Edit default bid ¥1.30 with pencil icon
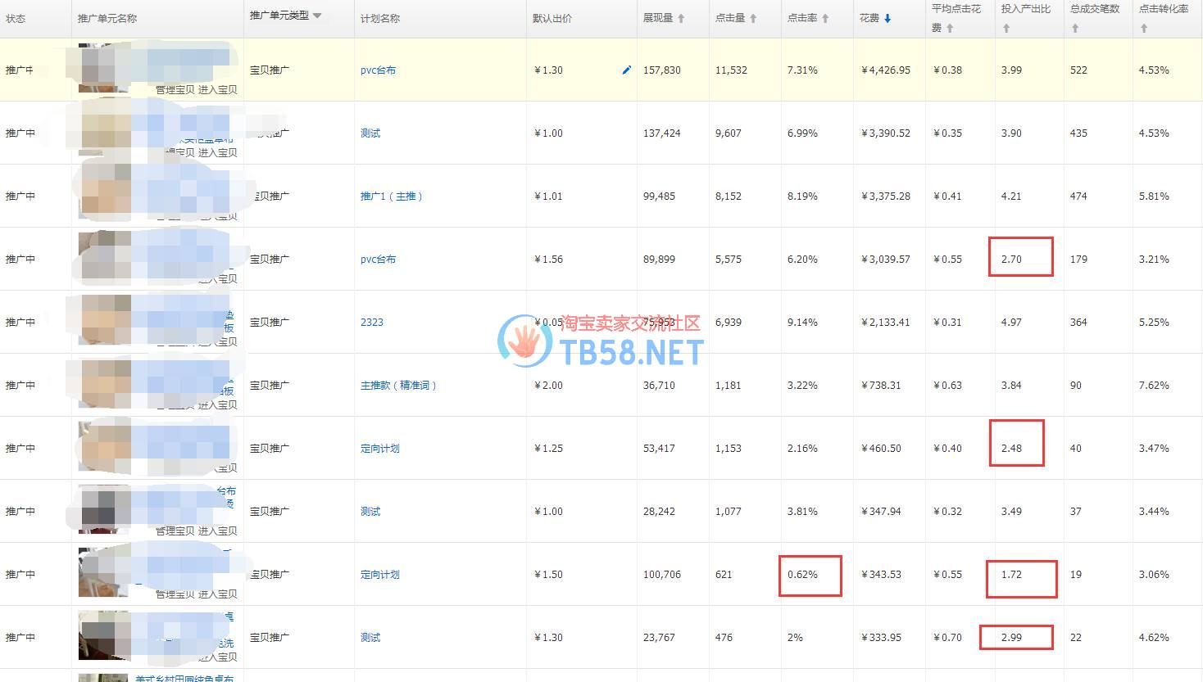 click(627, 70)
